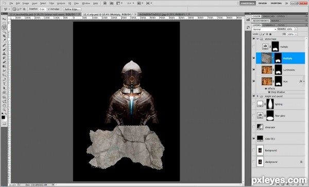Toggle knight and sword group visibility
This screenshot has height=187, width=309.
(253, 96)
